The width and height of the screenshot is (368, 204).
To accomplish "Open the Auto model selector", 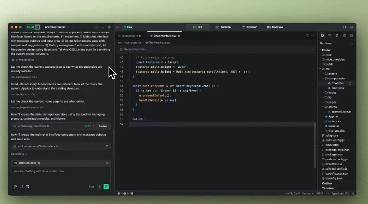I will pyautogui.click(x=92, y=187).
